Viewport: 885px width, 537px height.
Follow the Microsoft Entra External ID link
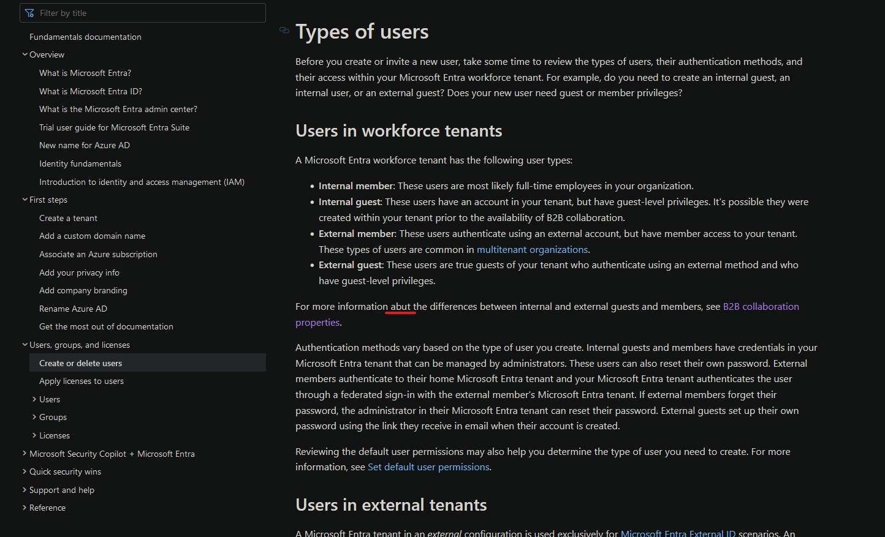(678, 533)
